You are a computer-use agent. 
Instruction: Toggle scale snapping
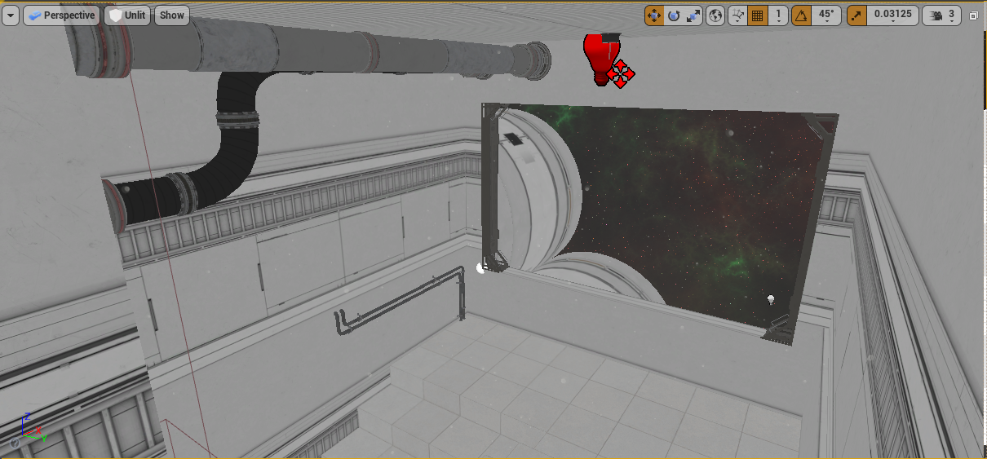pos(857,15)
